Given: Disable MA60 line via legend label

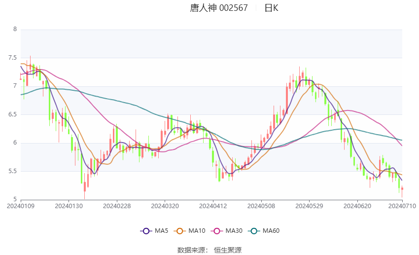Looking at the screenshot, I should [271, 231].
